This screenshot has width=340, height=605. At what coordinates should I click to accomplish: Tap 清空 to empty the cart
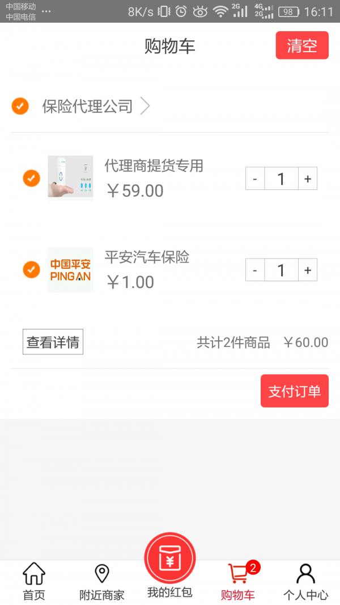[x=302, y=45]
